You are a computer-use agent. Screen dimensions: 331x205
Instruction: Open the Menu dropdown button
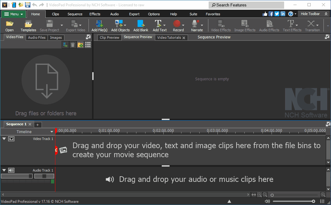[x=14, y=14]
